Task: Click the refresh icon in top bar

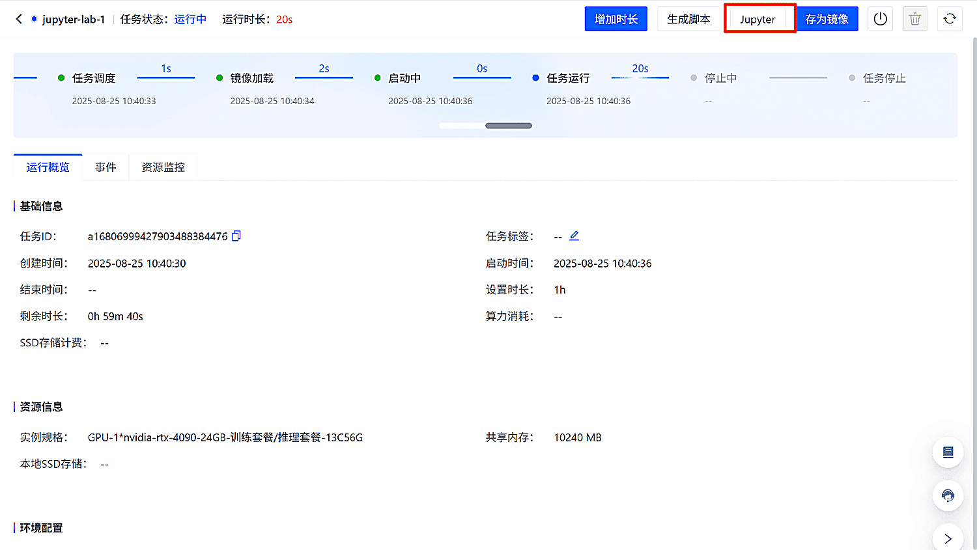Action: 950,19
